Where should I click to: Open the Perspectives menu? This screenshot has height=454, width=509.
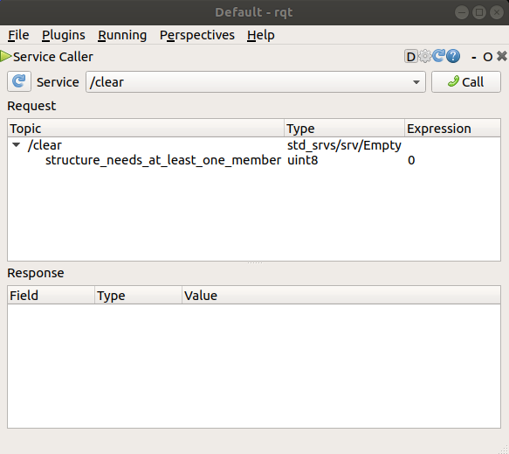pos(197,35)
